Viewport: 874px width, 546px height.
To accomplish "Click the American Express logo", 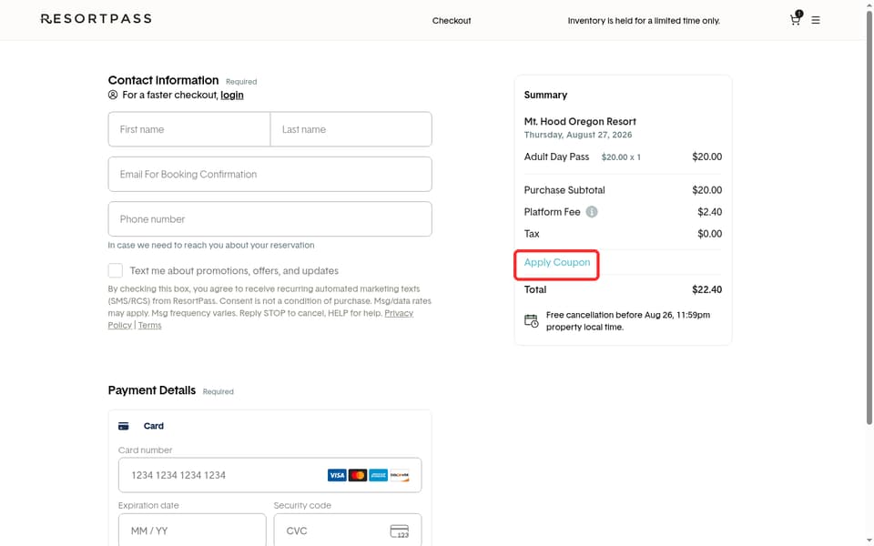I will coord(378,475).
